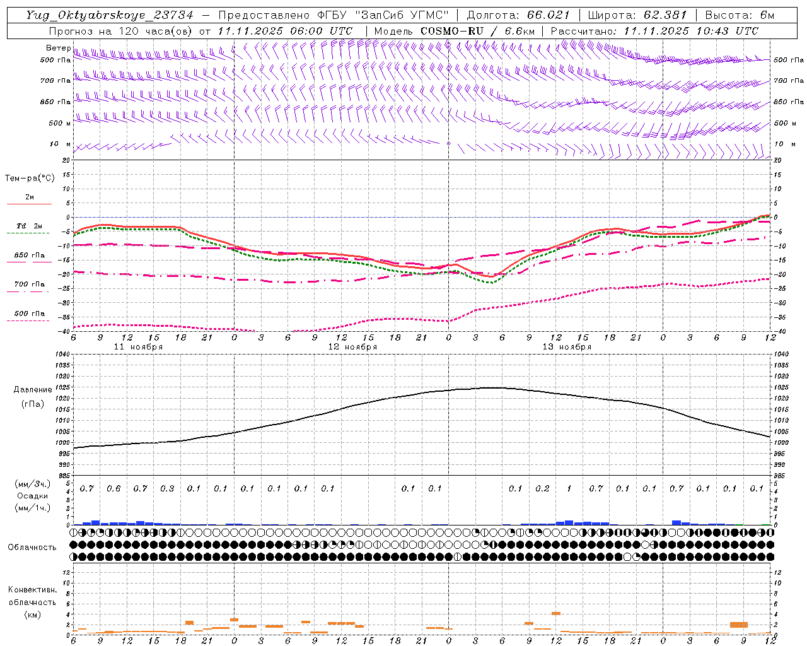Select the longitude value Долгота: 66.021
This screenshot has width=807, height=646.
518,15
